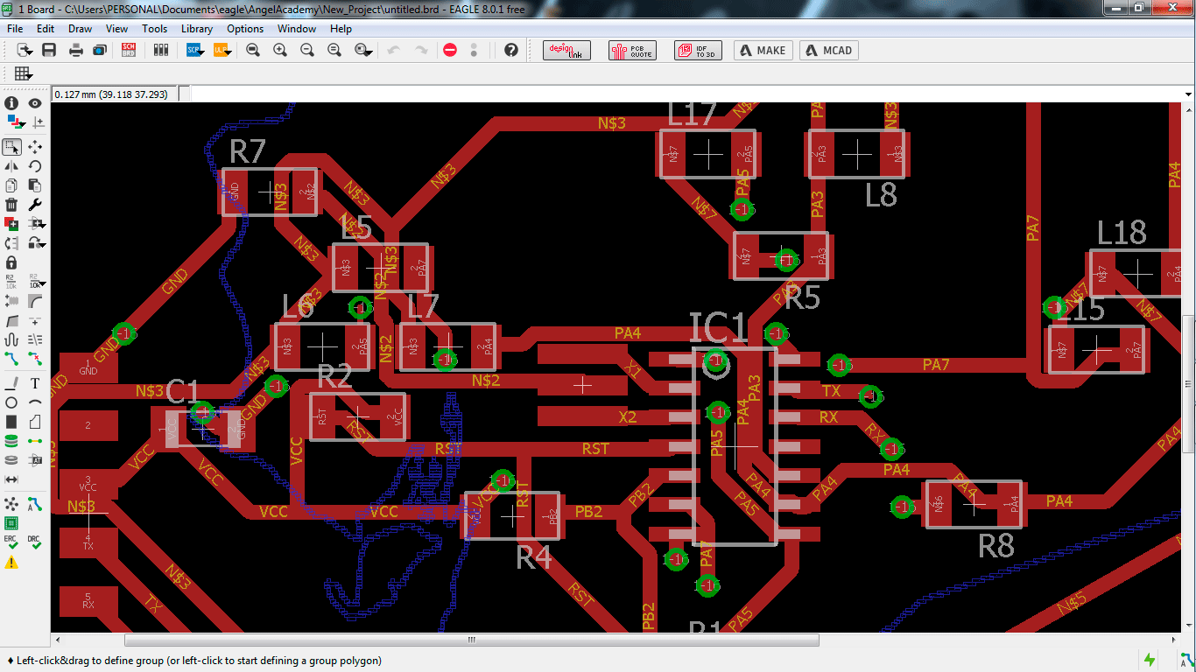Zoom in on the board
1196x672 pixels.
tap(280, 51)
